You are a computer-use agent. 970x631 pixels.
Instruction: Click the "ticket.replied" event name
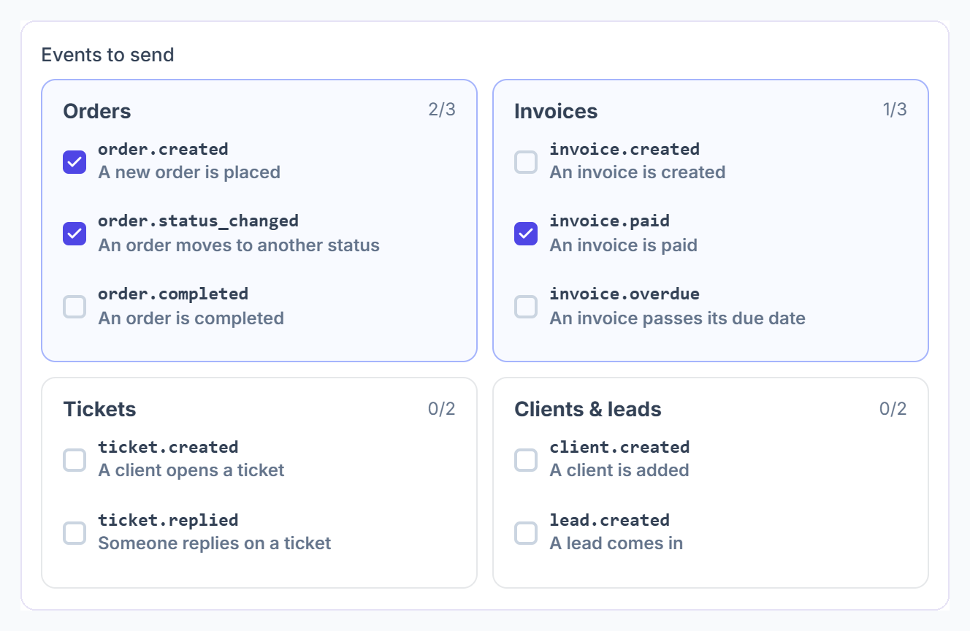tap(169, 520)
